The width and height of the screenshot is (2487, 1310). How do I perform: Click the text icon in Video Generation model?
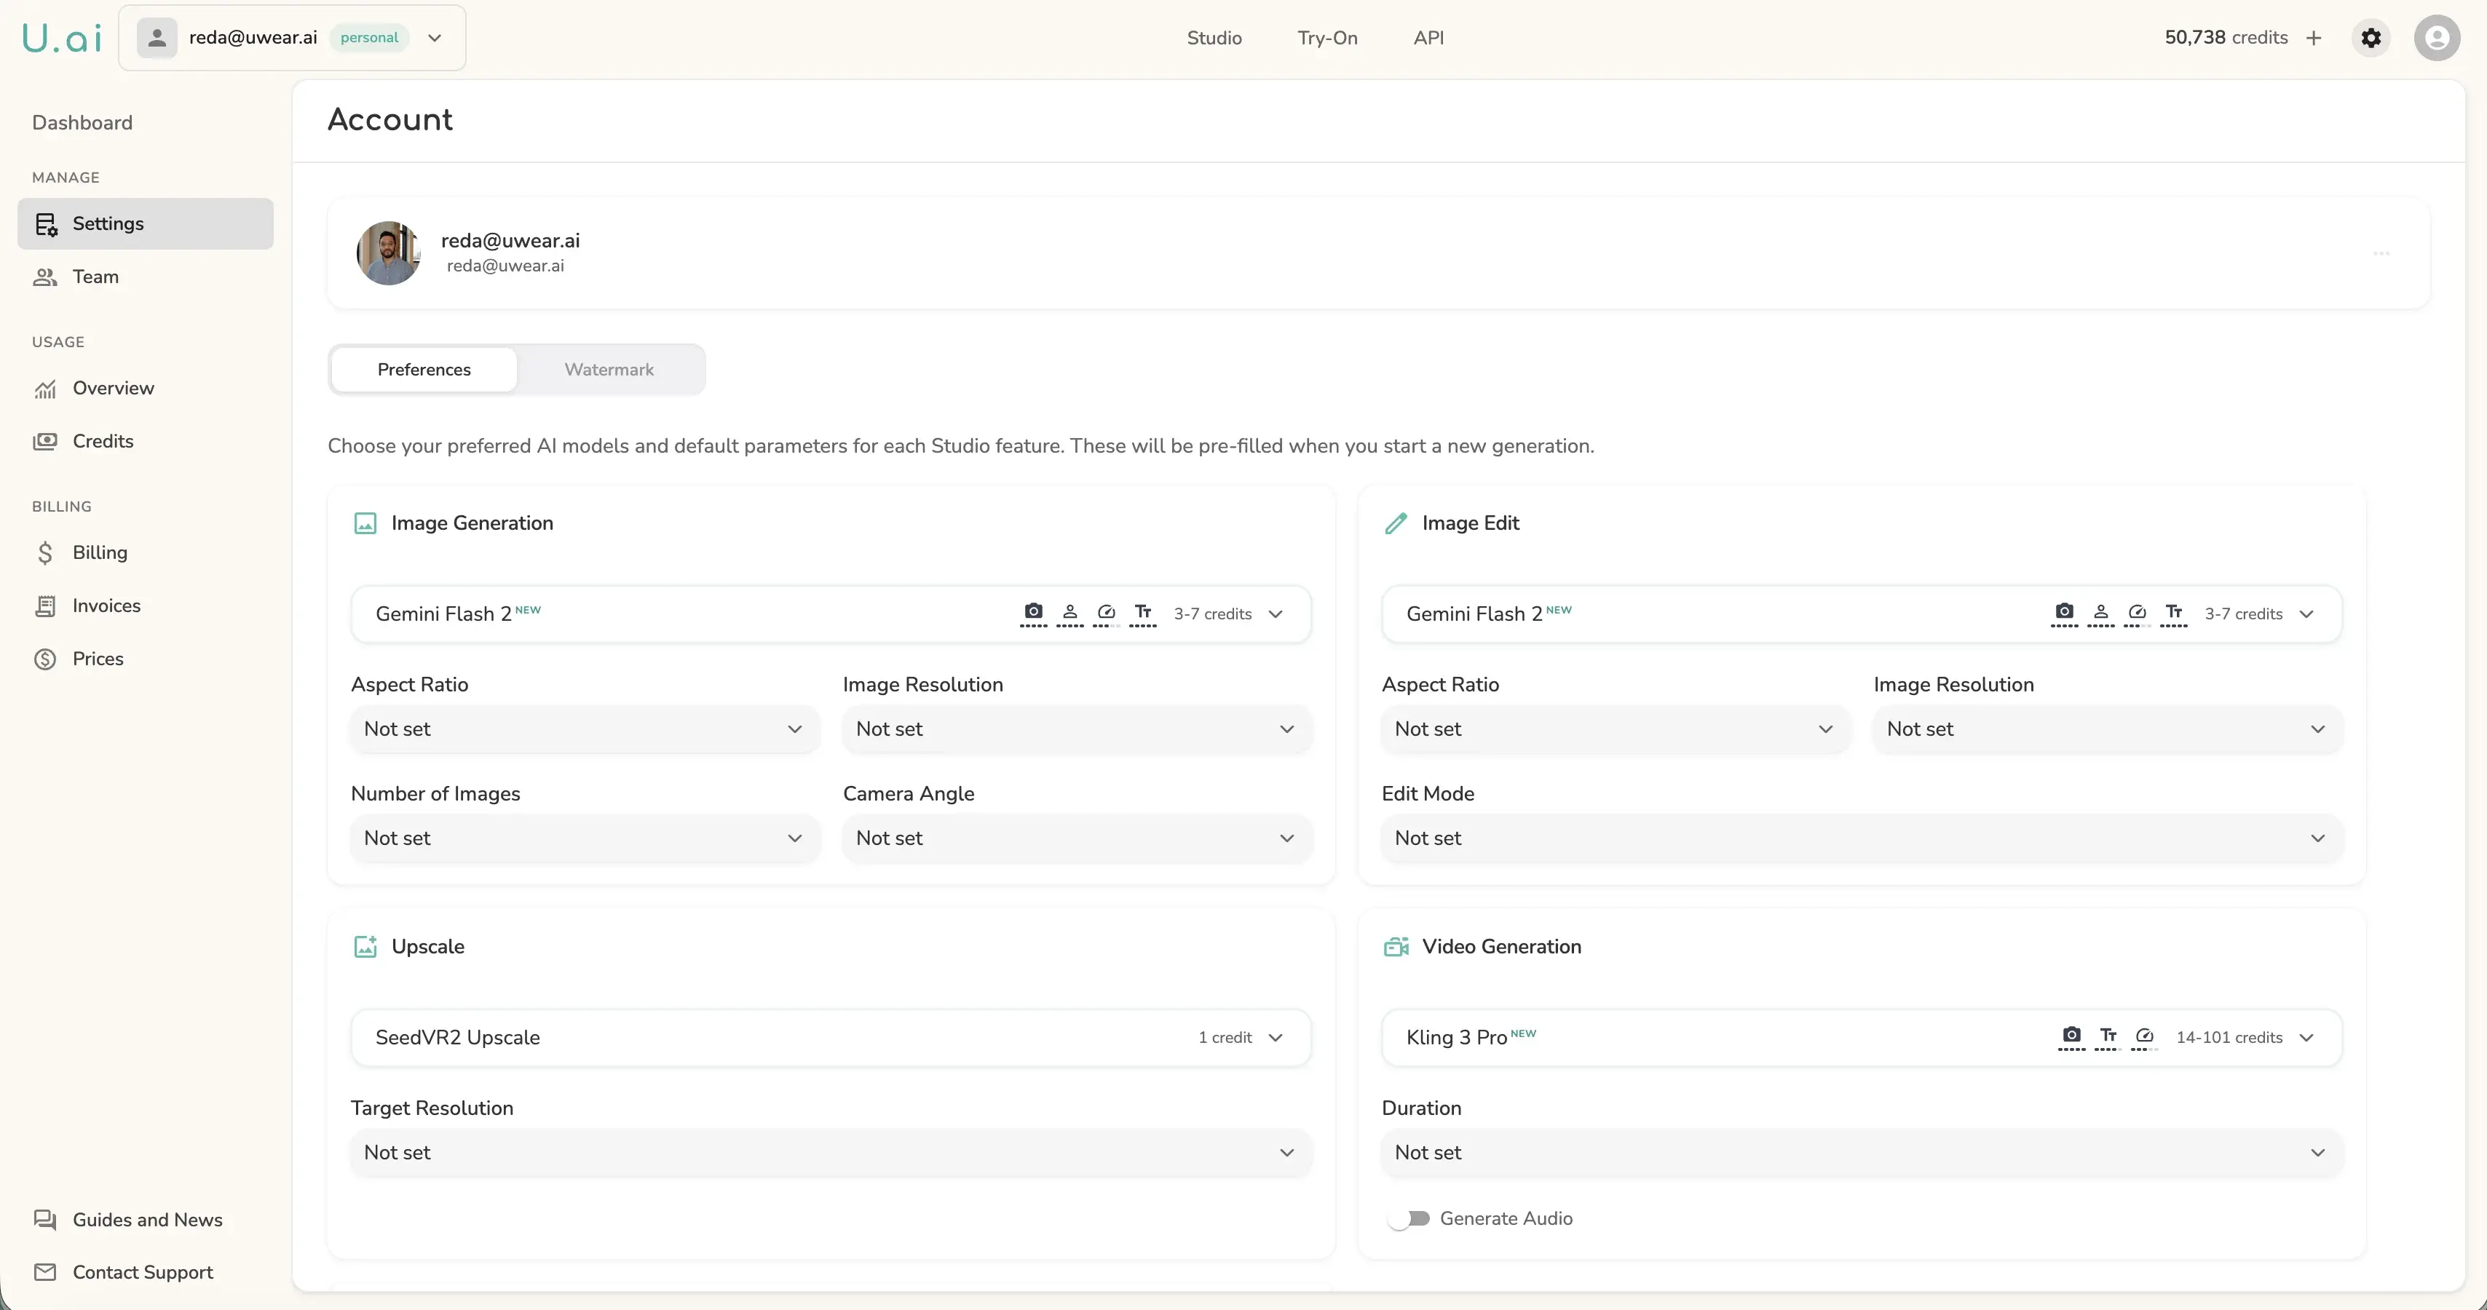[x=2108, y=1036]
